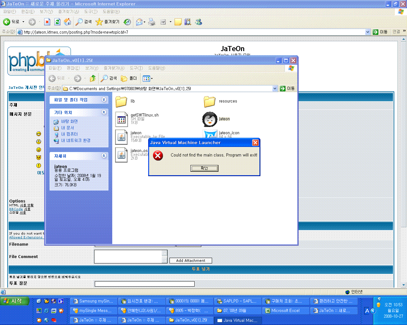Switch to Samsung mySin... taskbar button

[x=94, y=301]
